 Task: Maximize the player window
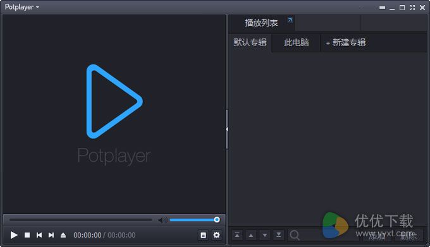coord(402,8)
